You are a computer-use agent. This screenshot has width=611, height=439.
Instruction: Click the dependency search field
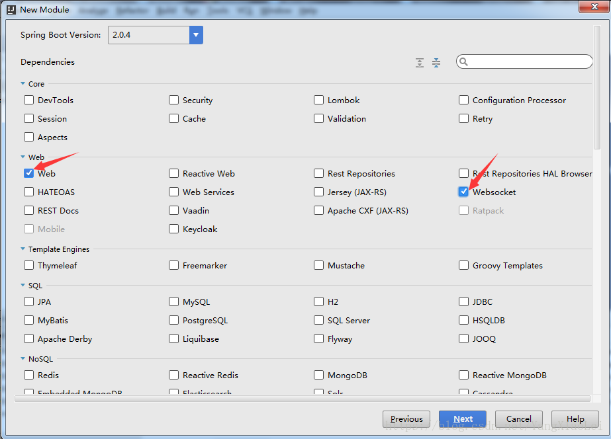click(x=524, y=61)
